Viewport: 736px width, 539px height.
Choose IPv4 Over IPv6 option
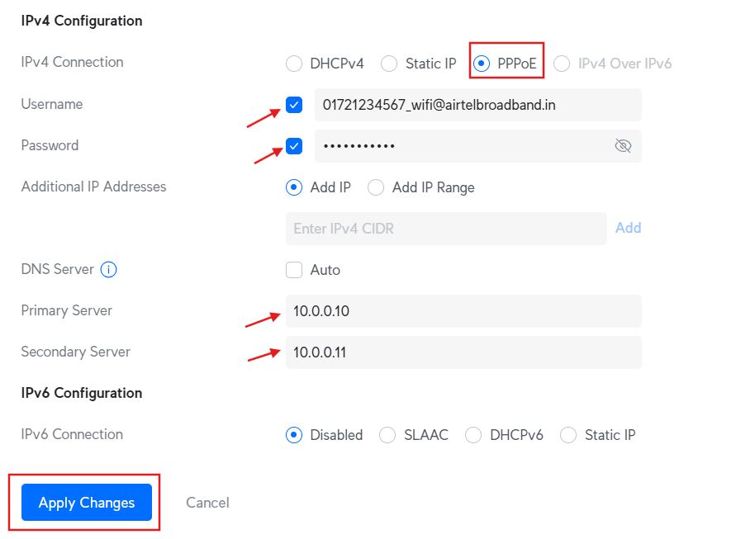[x=562, y=64]
